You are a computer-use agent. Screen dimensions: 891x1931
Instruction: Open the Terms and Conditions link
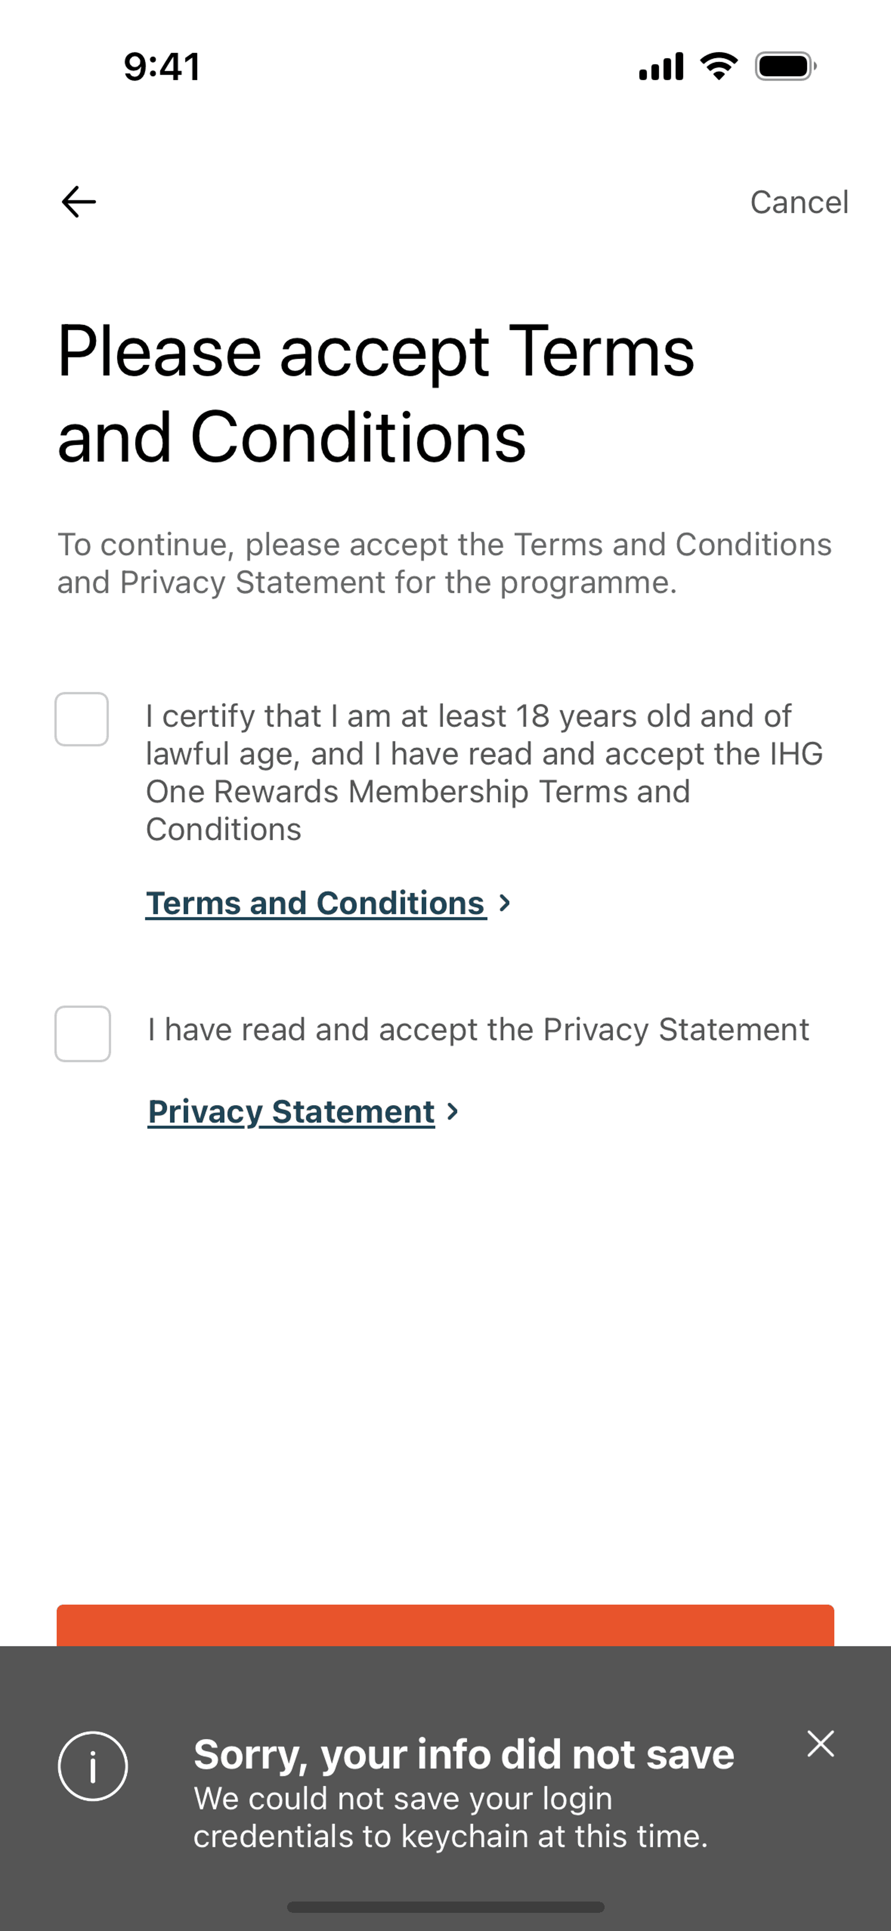(x=316, y=903)
